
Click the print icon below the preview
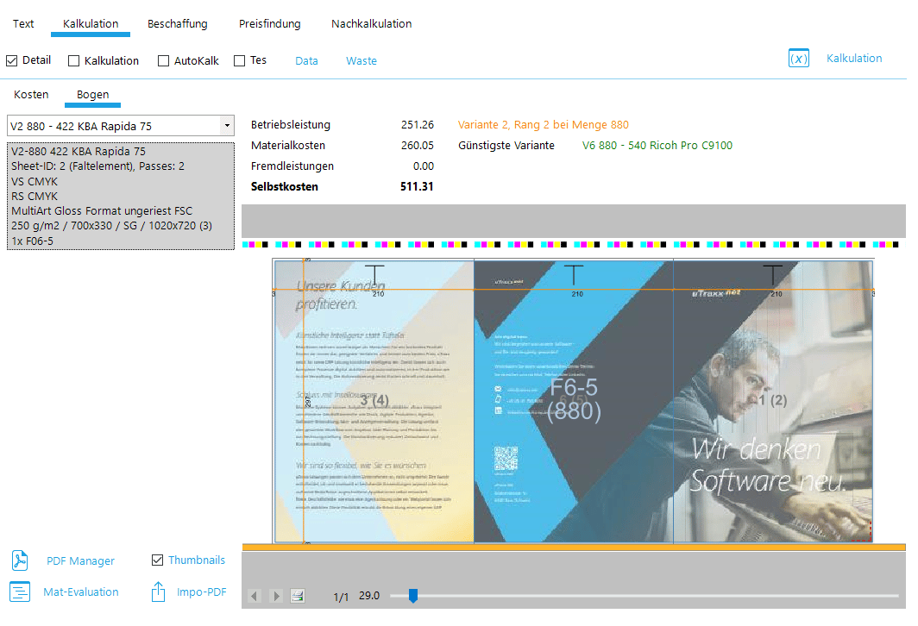tap(298, 596)
